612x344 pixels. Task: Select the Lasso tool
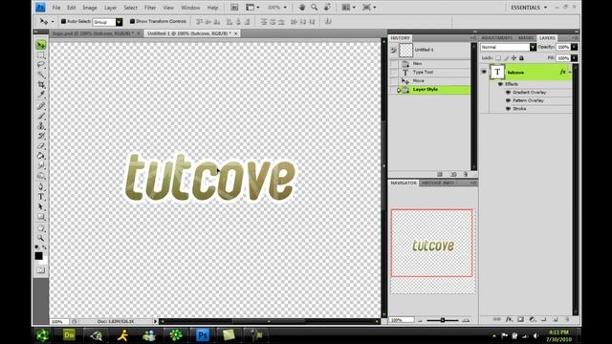(x=40, y=65)
